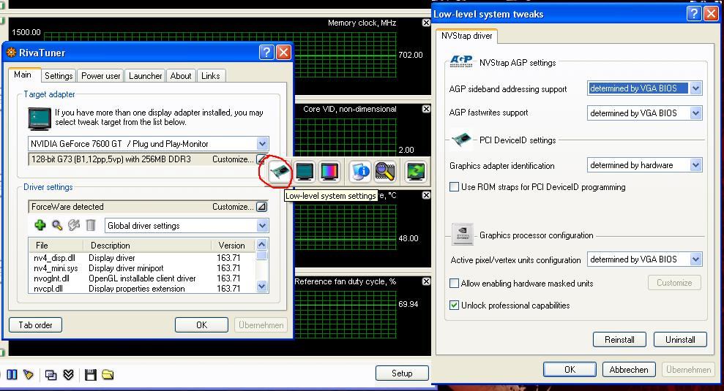The image size is (724, 391).
Task: Open the About tab
Action: pyautogui.click(x=181, y=75)
